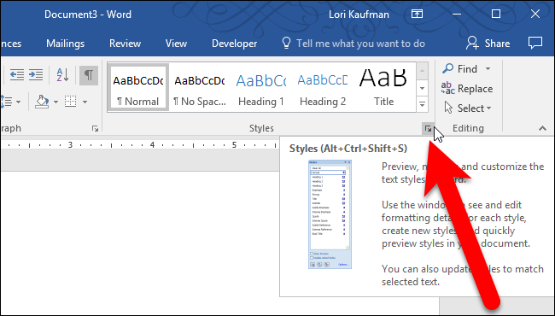
Task: Open the Line Spacing dropdown arrow
Action: pyautogui.click(x=19, y=102)
